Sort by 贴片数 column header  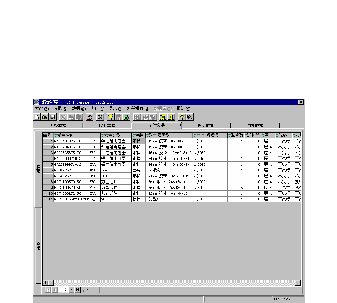(x=236, y=135)
